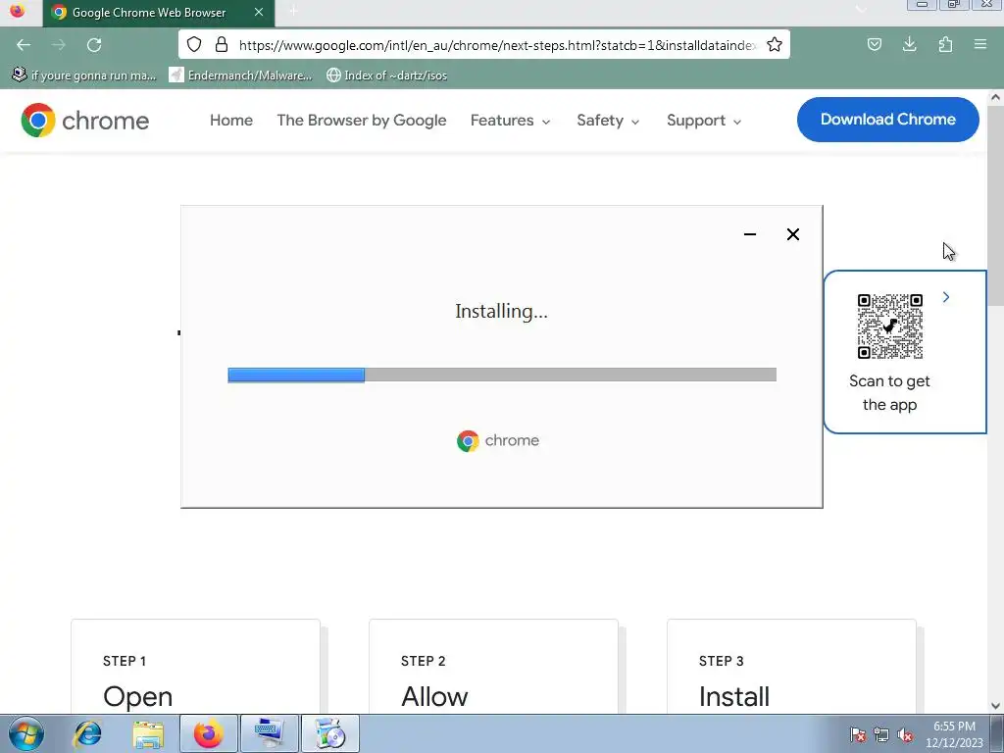
Task: Click the installer progress bar
Action: (x=502, y=375)
